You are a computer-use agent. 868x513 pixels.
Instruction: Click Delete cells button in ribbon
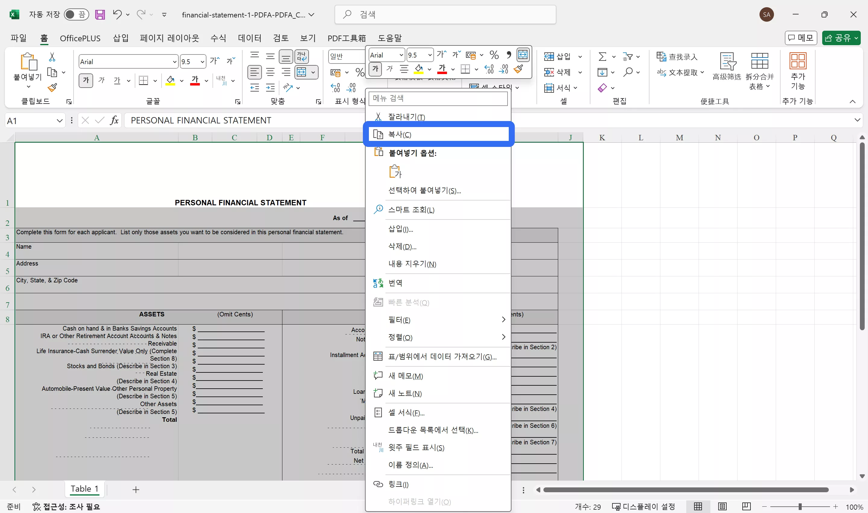click(557, 72)
